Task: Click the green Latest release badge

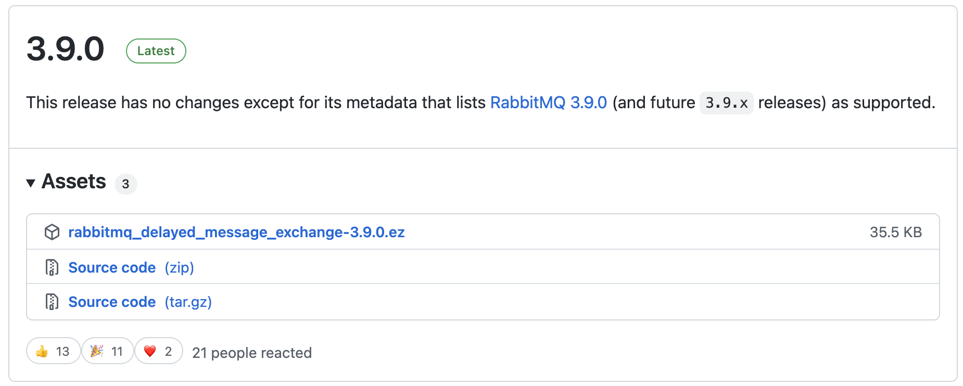Action: click(156, 51)
